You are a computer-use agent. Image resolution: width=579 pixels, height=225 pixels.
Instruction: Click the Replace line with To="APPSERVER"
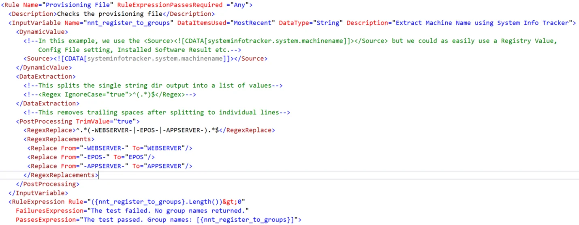110,166
